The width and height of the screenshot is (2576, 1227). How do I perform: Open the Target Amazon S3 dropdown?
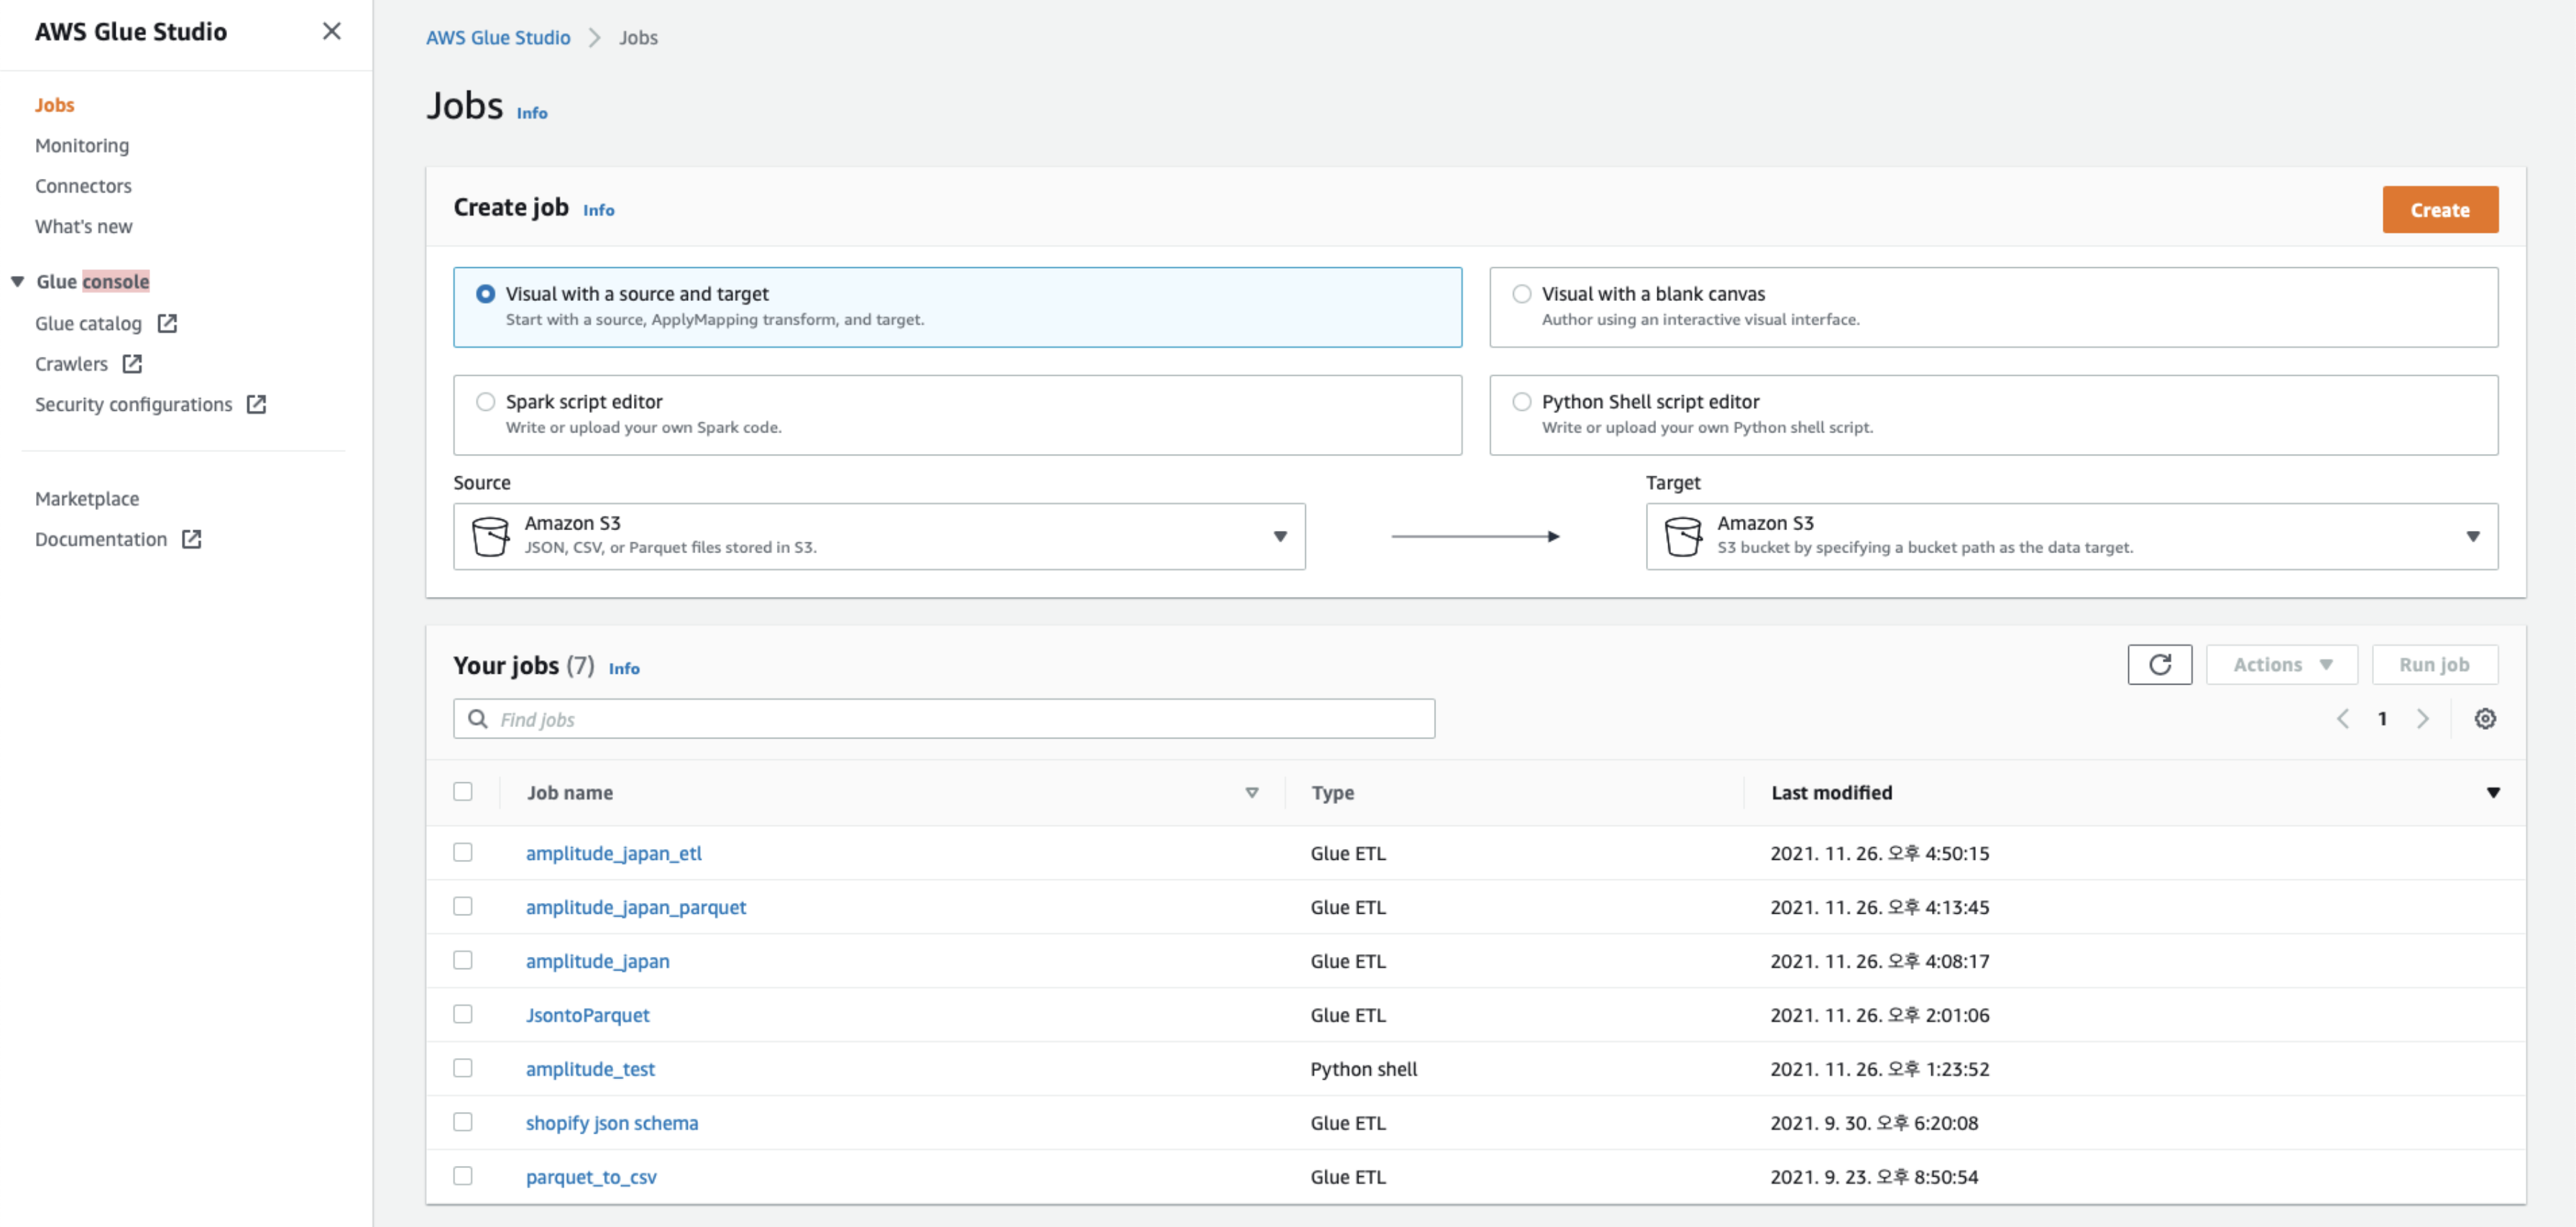(2071, 537)
